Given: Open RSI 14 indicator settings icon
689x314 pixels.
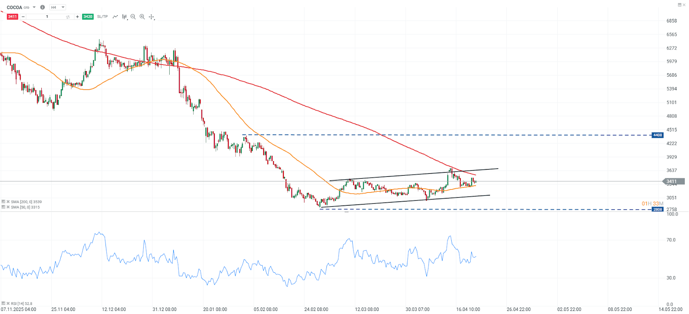Looking at the screenshot, I should [x=3, y=304].
